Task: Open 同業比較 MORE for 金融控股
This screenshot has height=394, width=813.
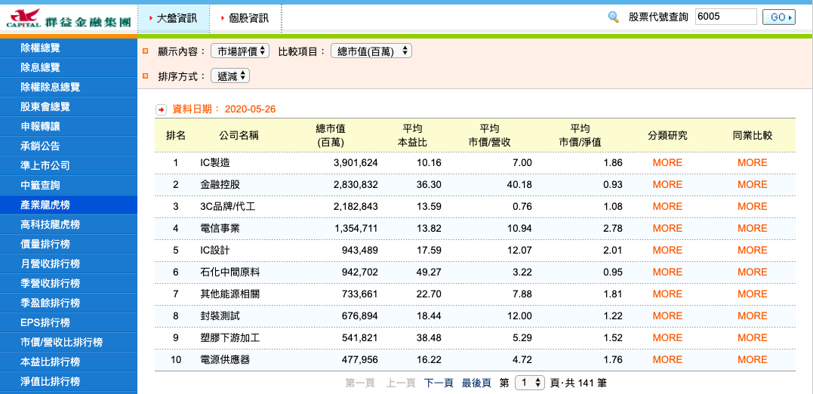Action: [x=753, y=185]
